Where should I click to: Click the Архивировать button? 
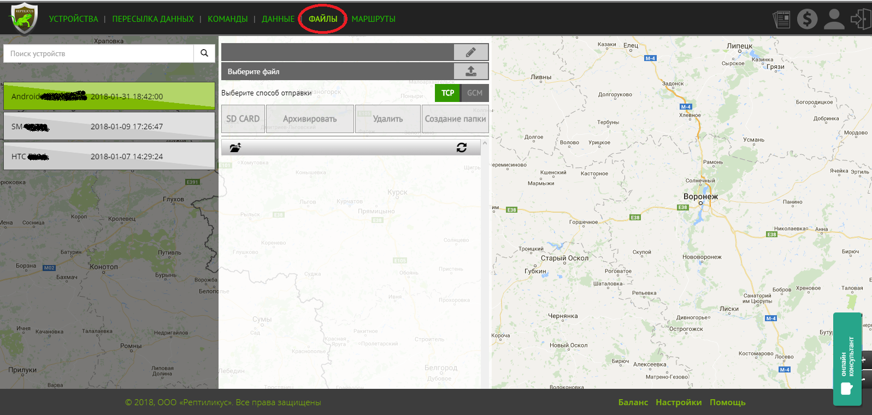310,119
